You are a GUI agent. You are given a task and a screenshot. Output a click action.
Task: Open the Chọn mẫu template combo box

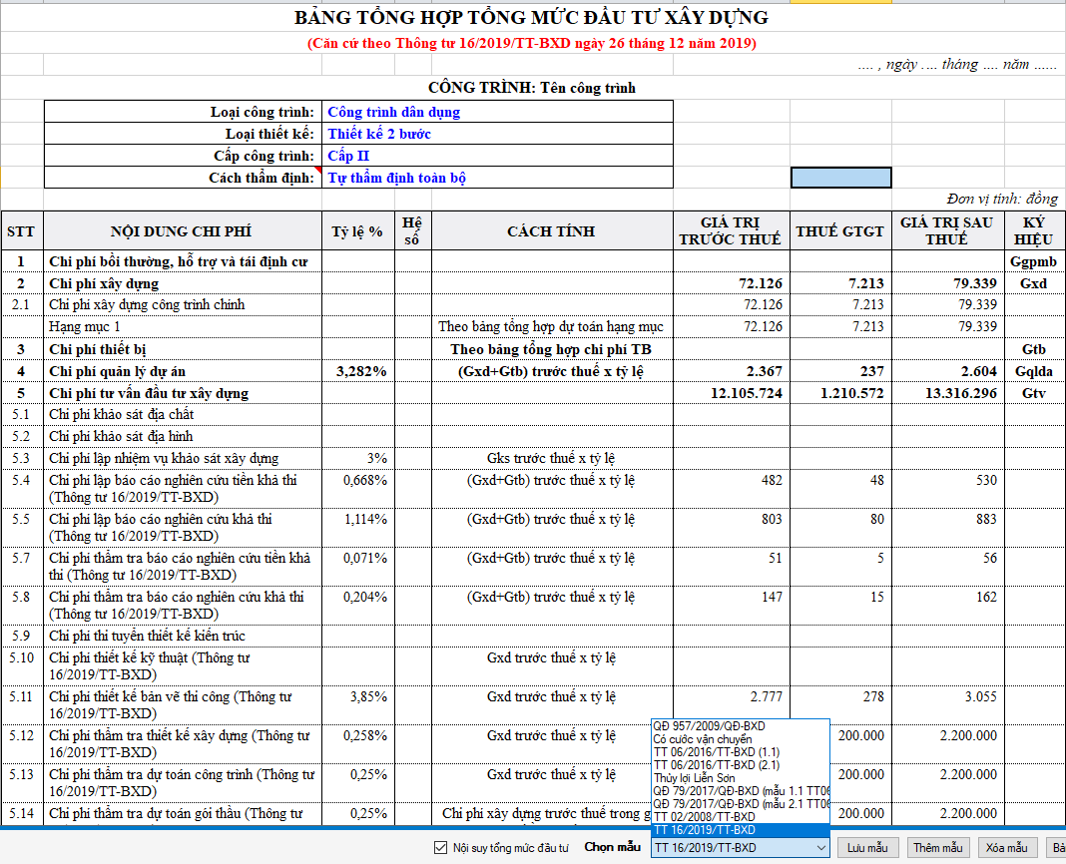pyautogui.click(x=741, y=848)
